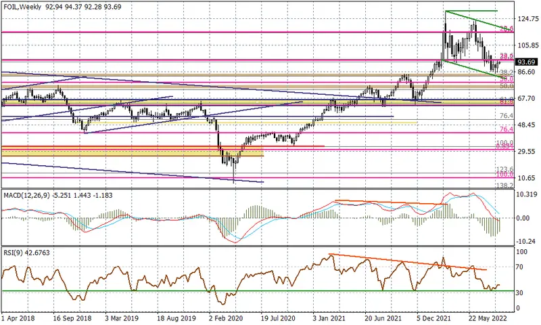Click the 5 Dec 2021 date label
541x325 pixels.
(x=432, y=318)
